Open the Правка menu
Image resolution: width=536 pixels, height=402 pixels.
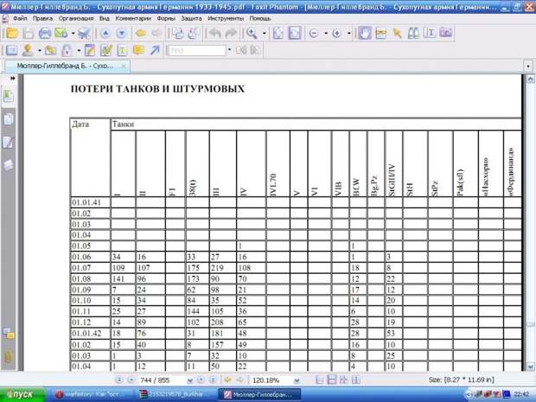click(42, 18)
